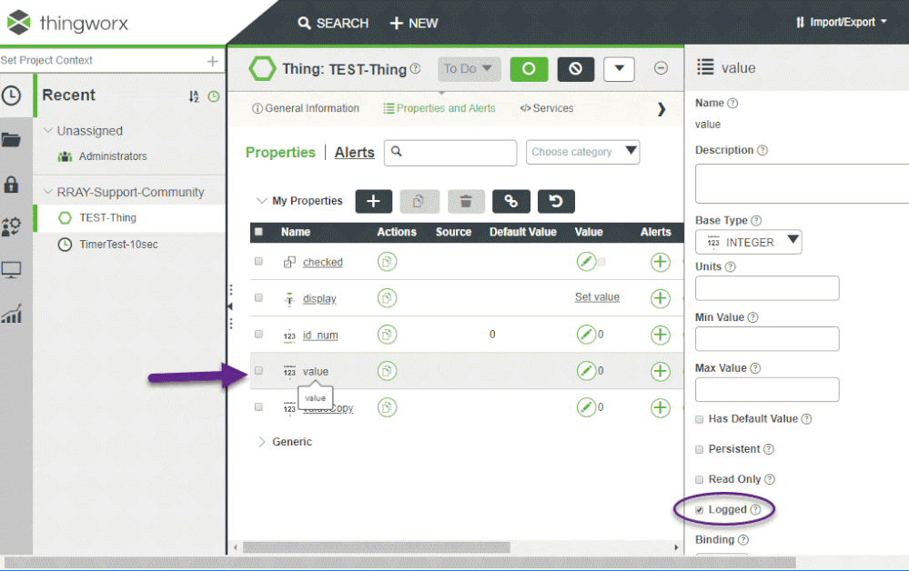909x571 pixels.
Task: Toggle the select-all checkbox in table header
Action: (x=258, y=232)
